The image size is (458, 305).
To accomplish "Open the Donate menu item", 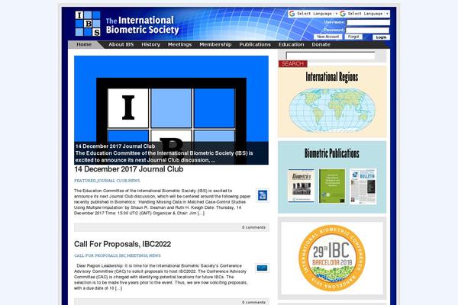I will click(x=321, y=44).
